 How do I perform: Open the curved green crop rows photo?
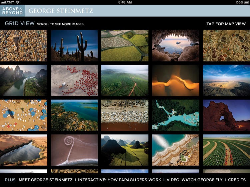pyautogui.click(x=226, y=150)
